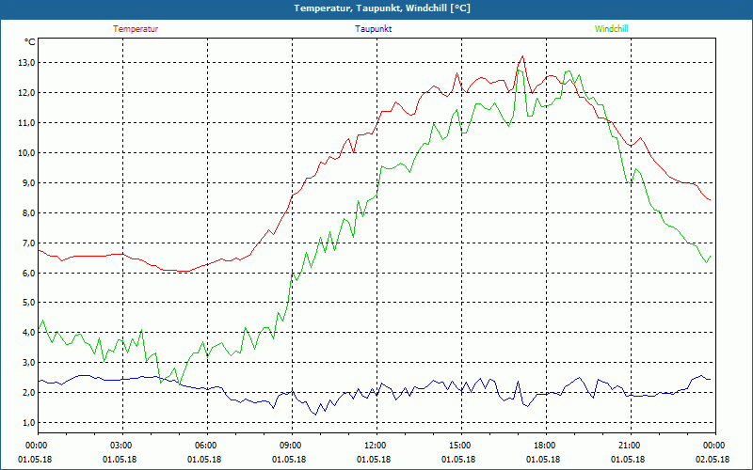Click the 21:00 time label
The image size is (753, 470).
[x=628, y=445]
